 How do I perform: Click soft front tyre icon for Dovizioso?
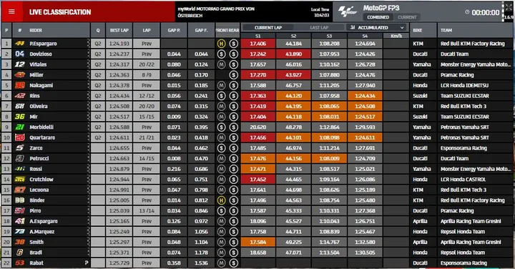(x=221, y=54)
